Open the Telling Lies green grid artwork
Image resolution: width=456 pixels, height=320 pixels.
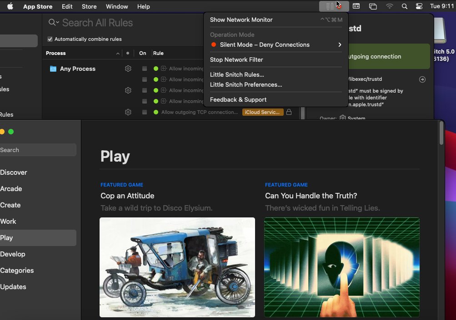[x=342, y=267]
